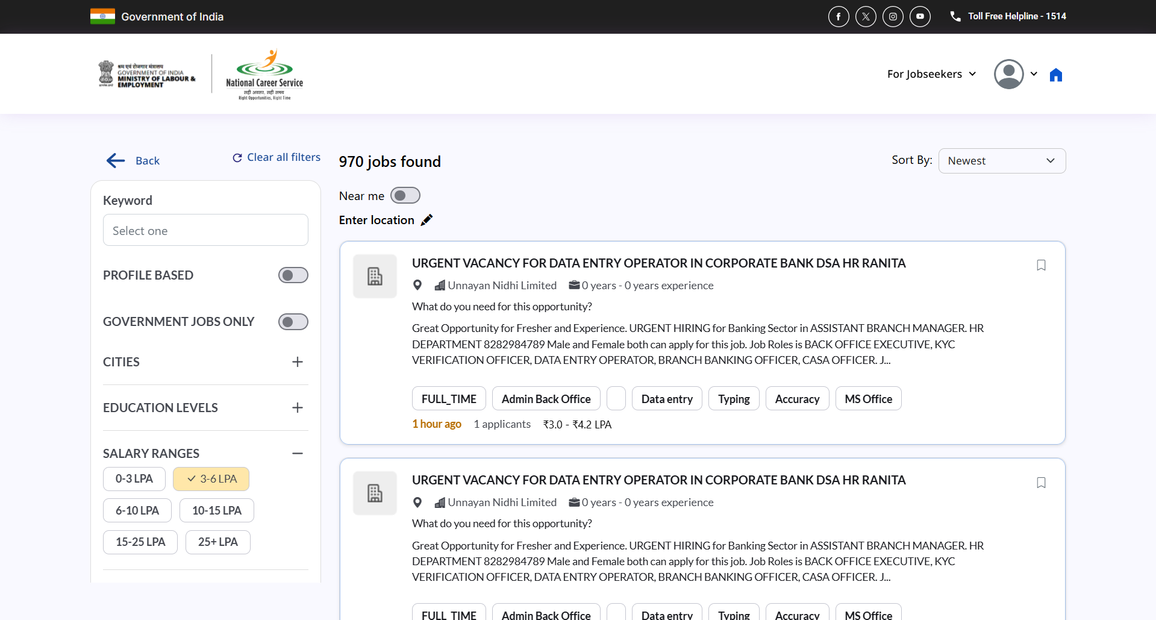Open the Instagram social icon
This screenshot has height=620, width=1156.
click(x=893, y=17)
